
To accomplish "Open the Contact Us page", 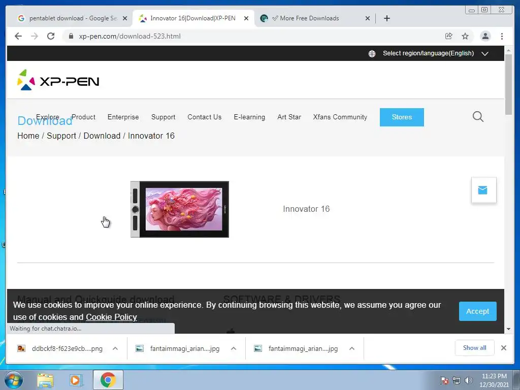I will [204, 117].
